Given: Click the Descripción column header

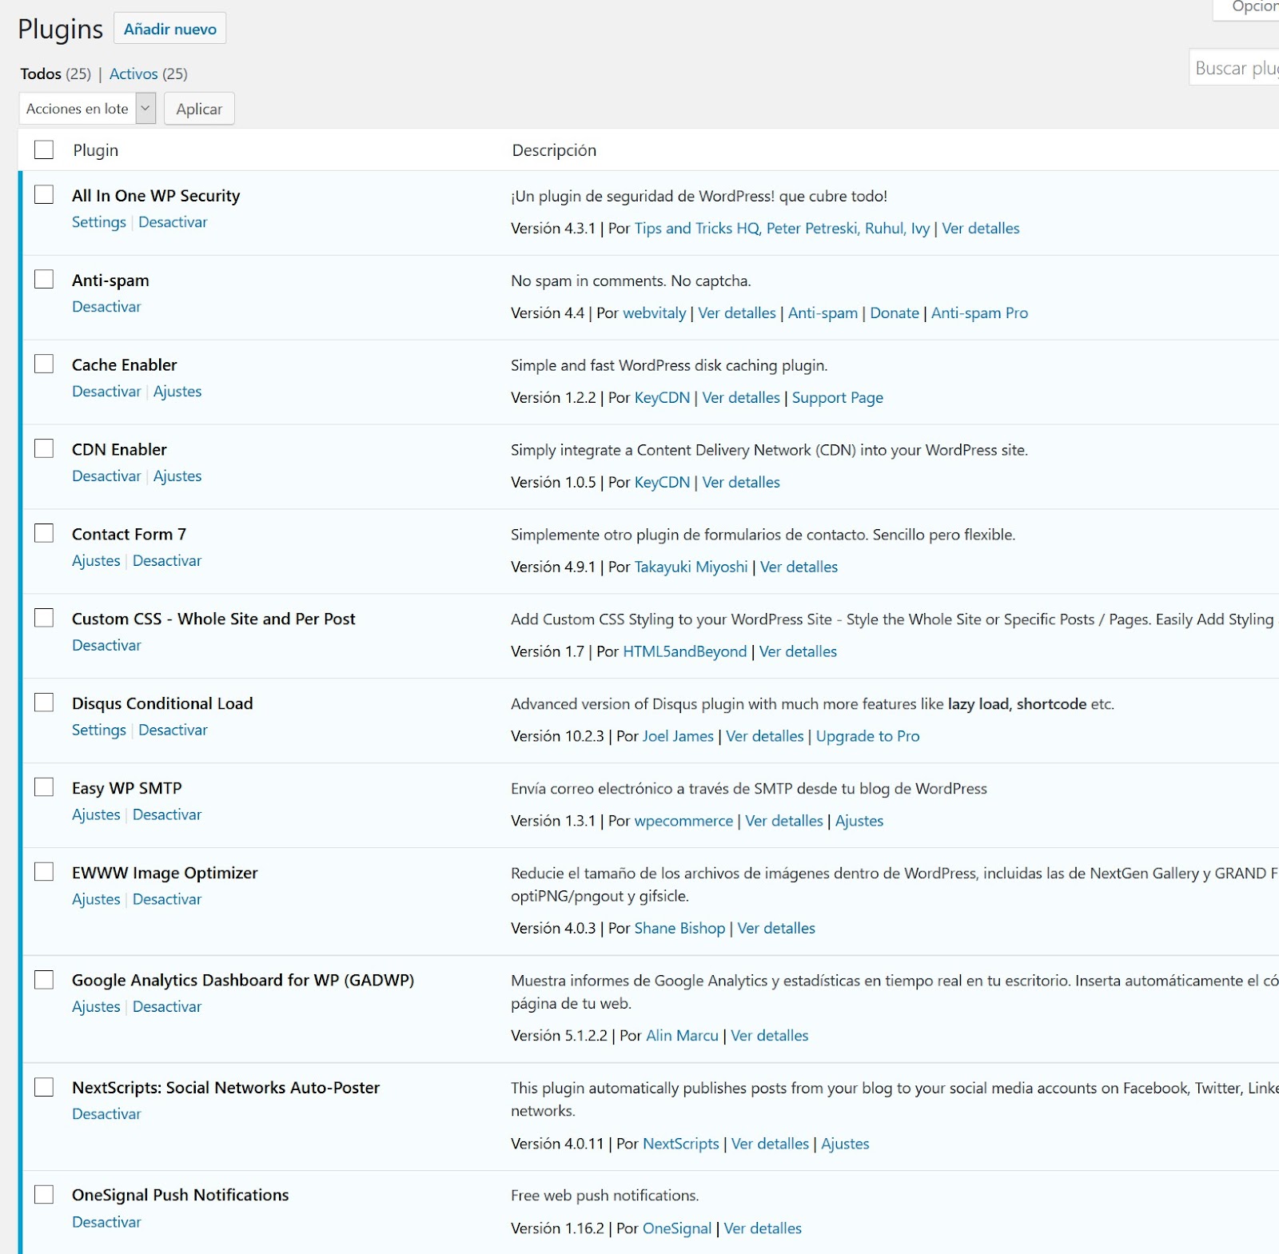Looking at the screenshot, I should pos(554,150).
